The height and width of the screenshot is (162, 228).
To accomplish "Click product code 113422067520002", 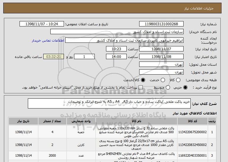I will [x=192, y=132].
